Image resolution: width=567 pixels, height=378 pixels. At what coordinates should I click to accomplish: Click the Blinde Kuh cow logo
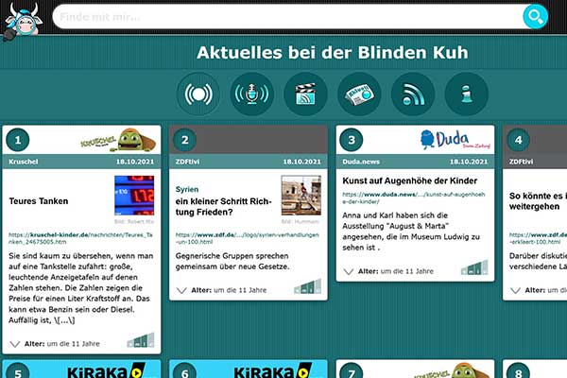click(x=23, y=20)
